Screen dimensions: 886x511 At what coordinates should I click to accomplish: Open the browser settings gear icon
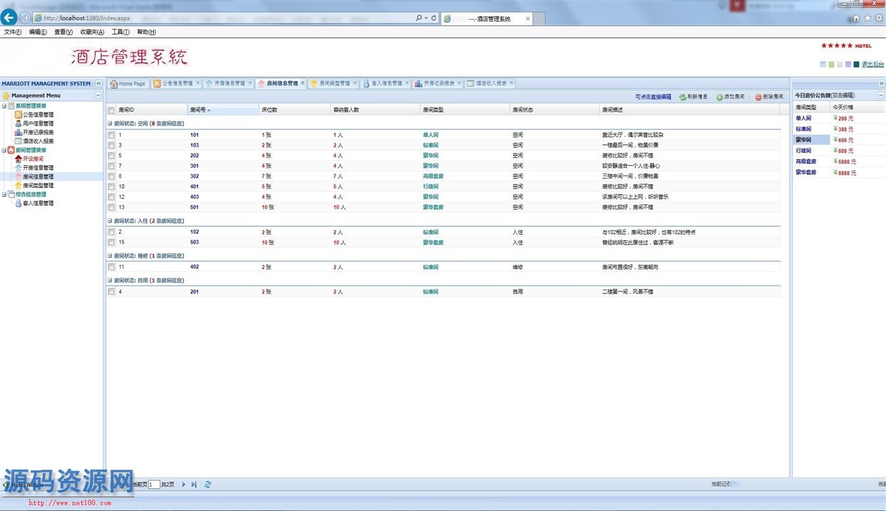(x=879, y=18)
